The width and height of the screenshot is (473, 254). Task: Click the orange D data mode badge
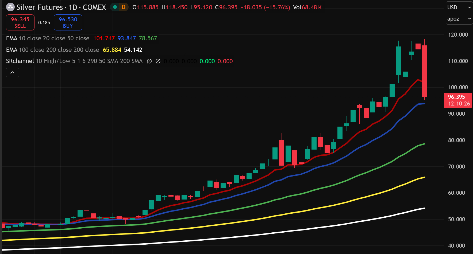click(123, 7)
